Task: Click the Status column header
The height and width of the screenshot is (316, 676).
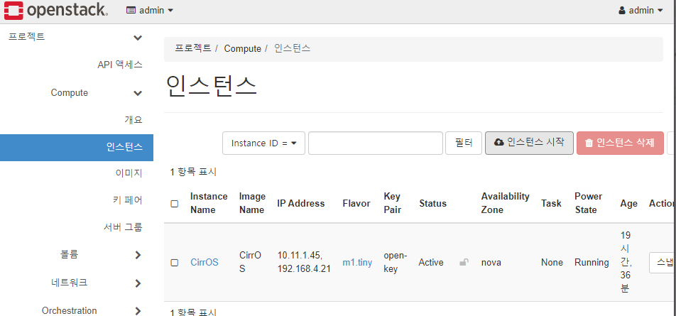Action: [x=433, y=204]
